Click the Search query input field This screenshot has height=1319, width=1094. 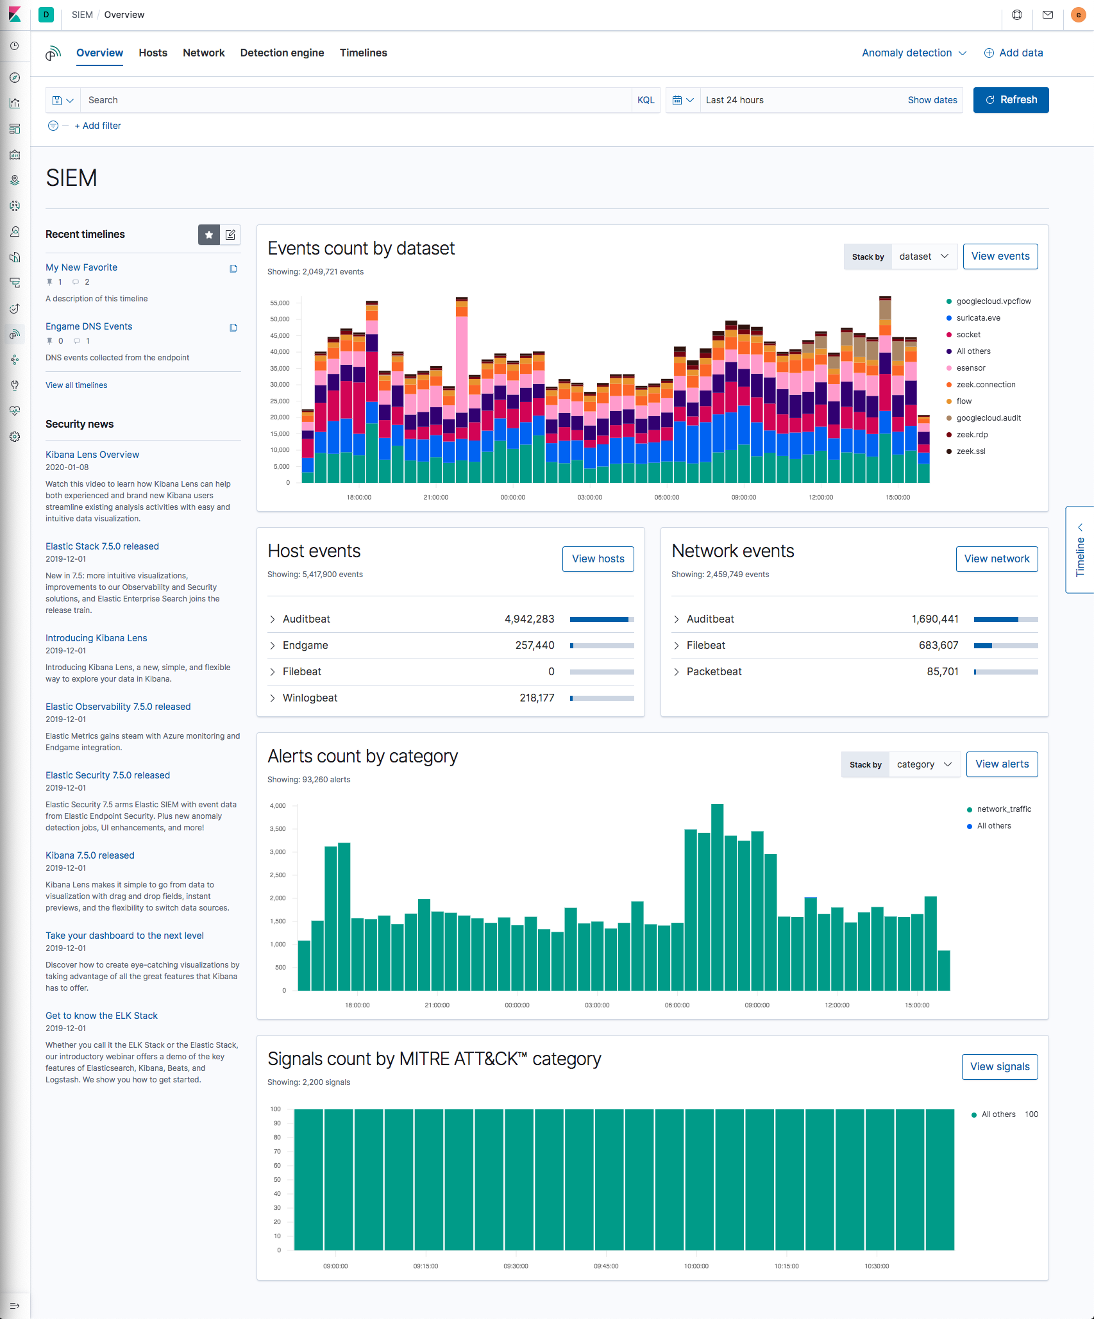pyautogui.click(x=356, y=100)
